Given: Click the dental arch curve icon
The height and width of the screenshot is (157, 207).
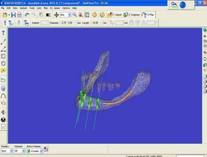Looking at the screenshot, I should click(3, 96).
